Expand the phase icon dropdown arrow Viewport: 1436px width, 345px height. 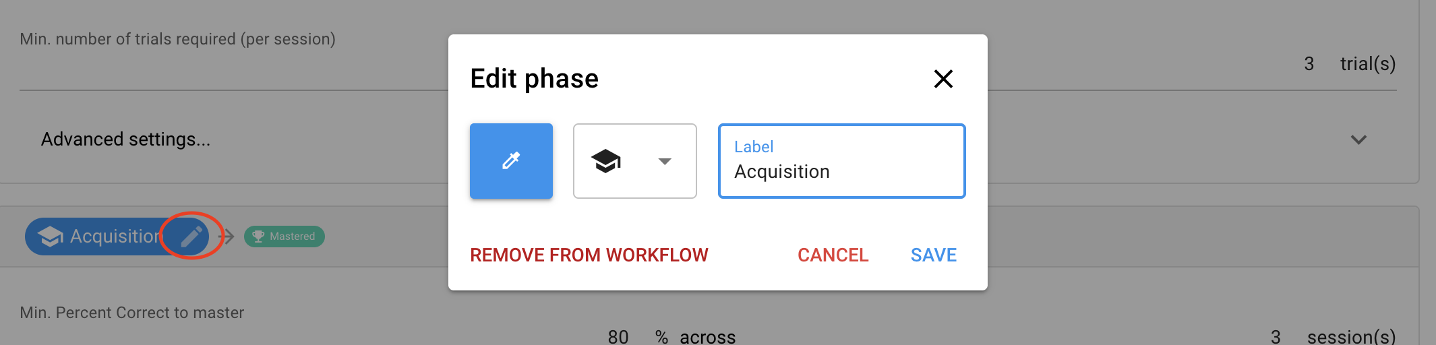click(665, 161)
